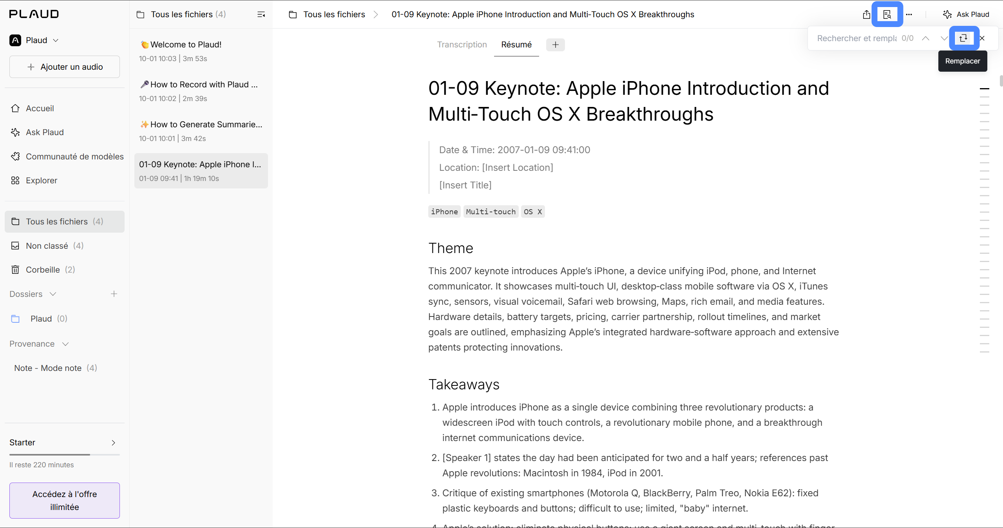This screenshot has width=1003, height=528.
Task: Open the Plaud account switcher
Action: [x=34, y=40]
